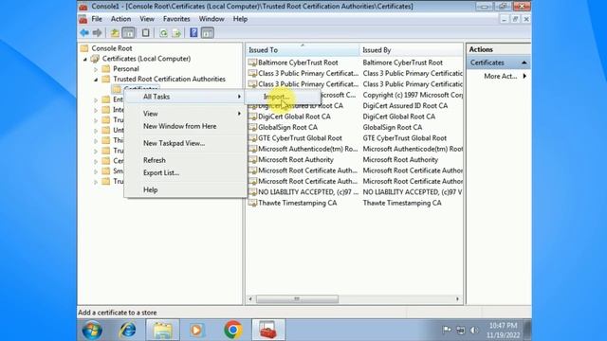Choose Import... from All Tasks submenu

pyautogui.click(x=283, y=97)
